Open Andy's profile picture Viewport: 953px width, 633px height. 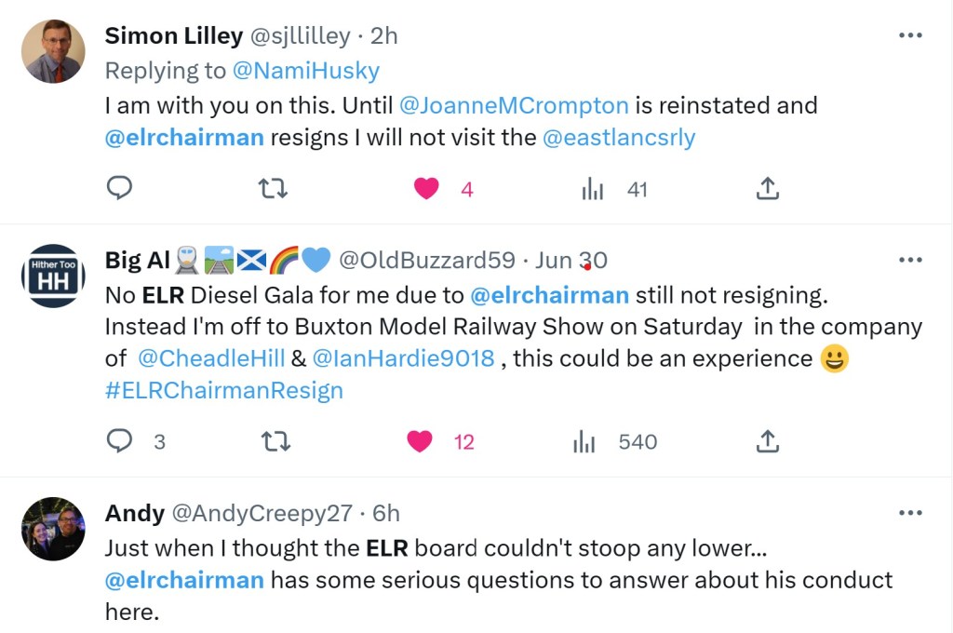pos(53,529)
